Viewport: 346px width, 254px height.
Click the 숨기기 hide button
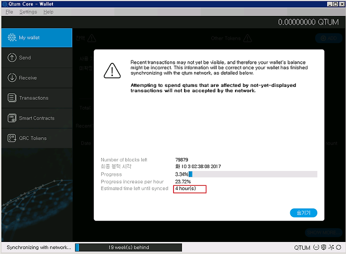tap(303, 213)
